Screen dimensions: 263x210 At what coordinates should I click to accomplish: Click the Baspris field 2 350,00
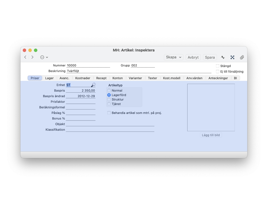81,90
